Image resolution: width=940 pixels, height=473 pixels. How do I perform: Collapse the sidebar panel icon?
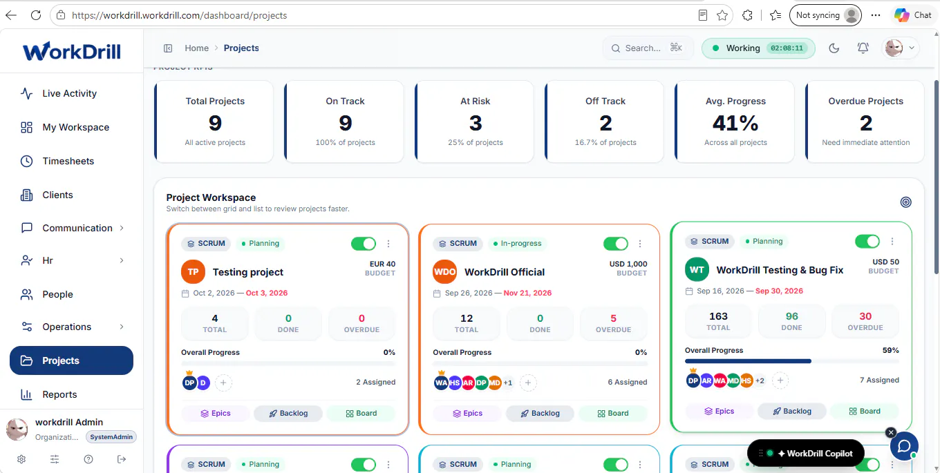click(x=168, y=48)
